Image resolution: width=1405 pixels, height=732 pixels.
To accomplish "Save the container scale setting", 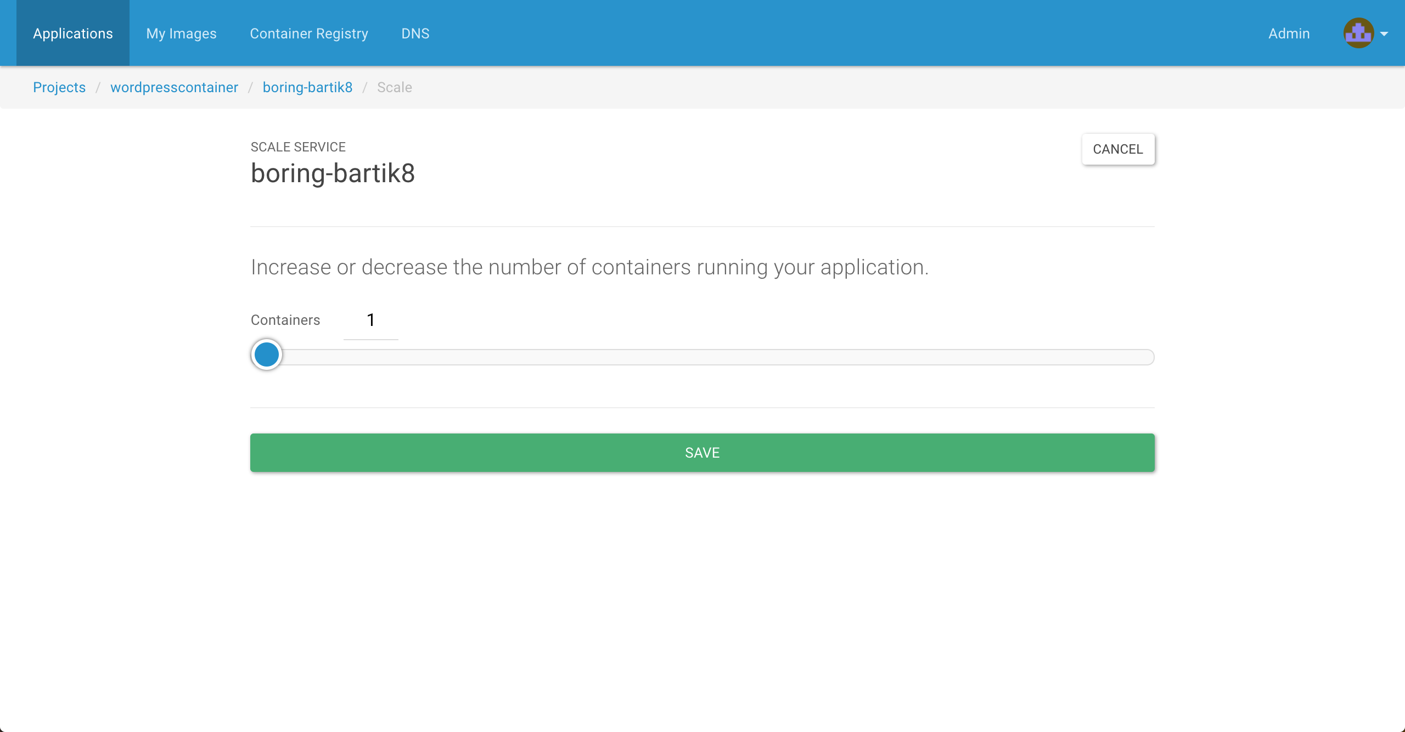I will tap(702, 453).
